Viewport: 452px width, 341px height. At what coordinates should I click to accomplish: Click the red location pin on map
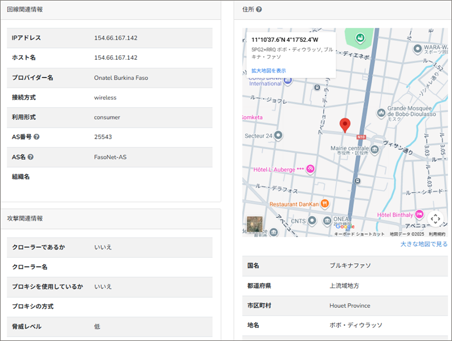(x=345, y=125)
